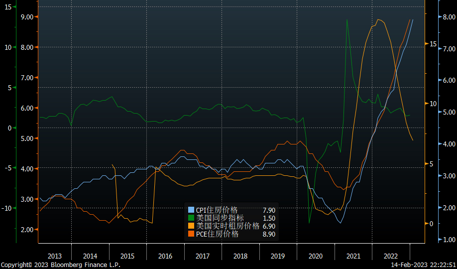Click the orange PCE住房价格 legend swatch

click(191, 234)
